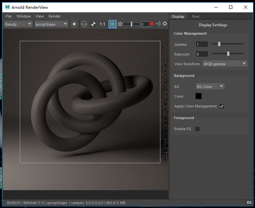
Task: Toggle the crop region tool
Action: 112,24
